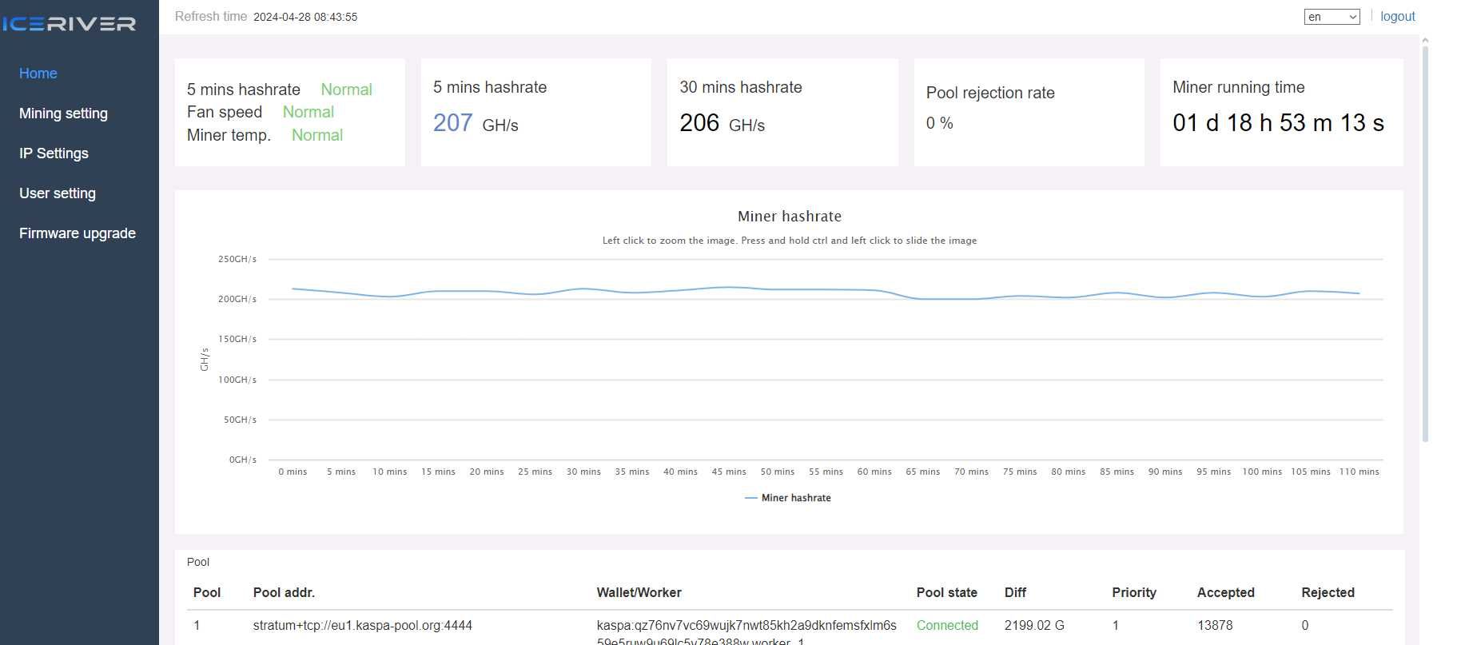
Task: Toggle the Miner hashrate legend entry
Action: pyautogui.click(x=788, y=498)
